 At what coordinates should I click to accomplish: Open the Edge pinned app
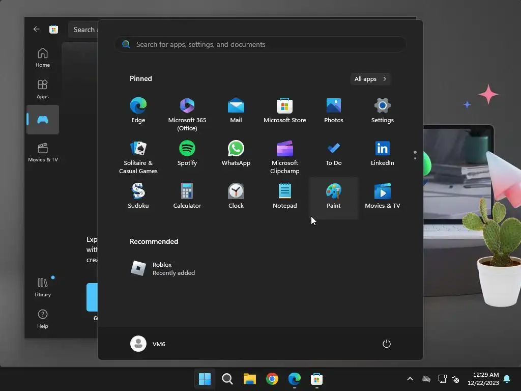[x=138, y=110]
